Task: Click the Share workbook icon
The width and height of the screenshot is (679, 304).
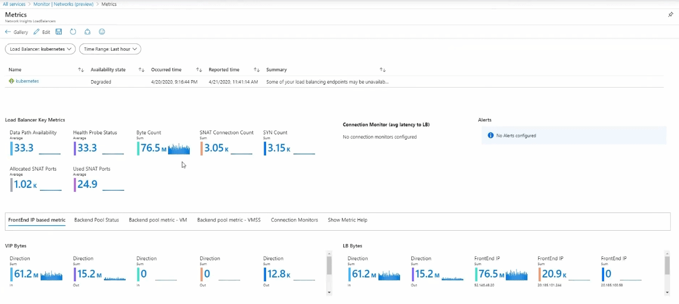Action: pyautogui.click(x=87, y=32)
